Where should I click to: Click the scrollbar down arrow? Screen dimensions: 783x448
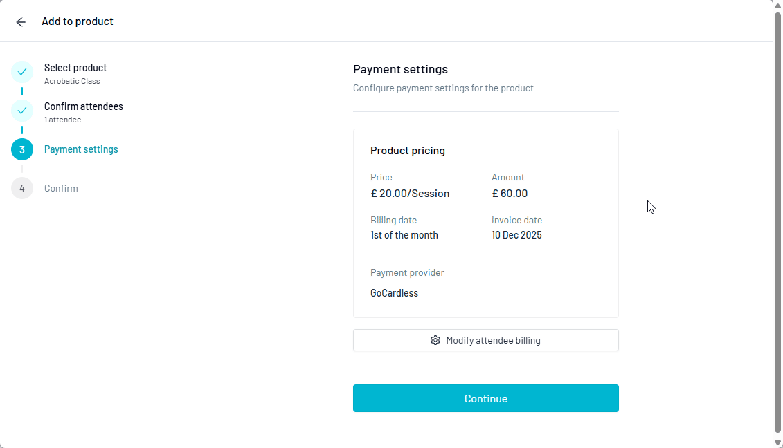click(x=777, y=442)
